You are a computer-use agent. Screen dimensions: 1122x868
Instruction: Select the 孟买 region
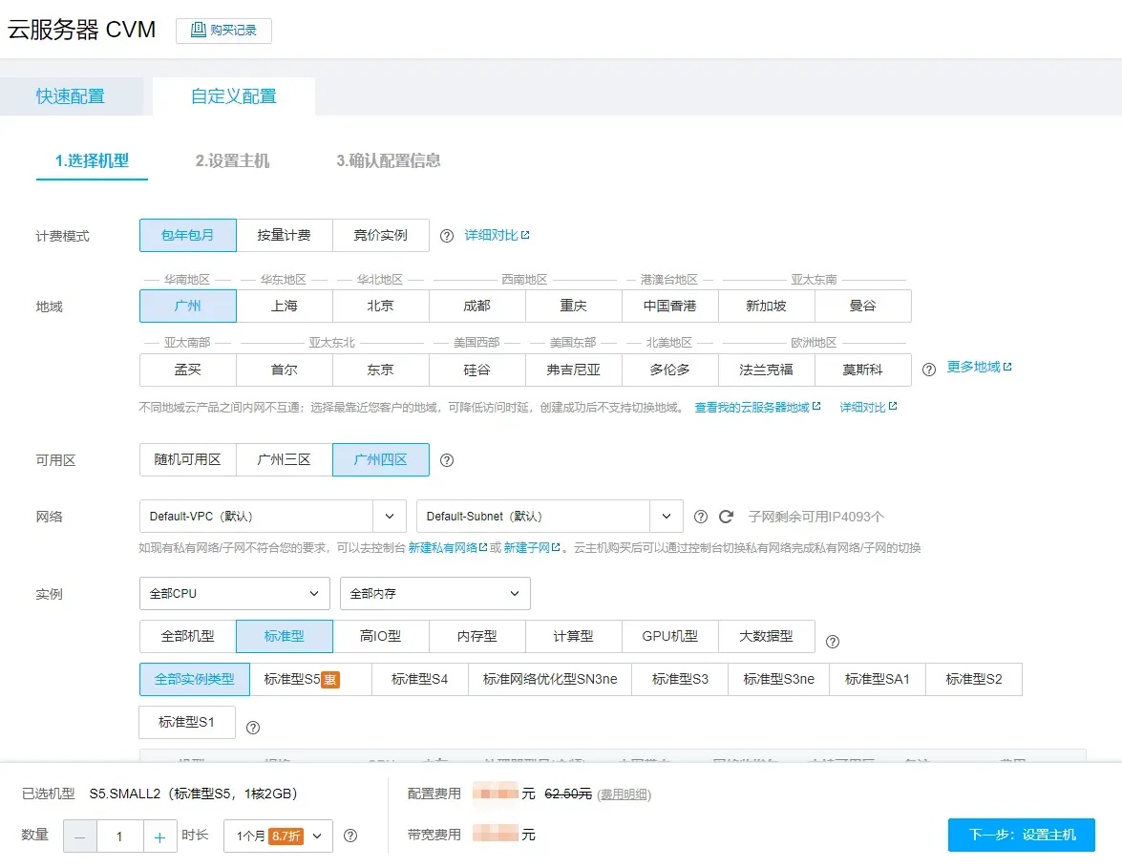point(187,370)
